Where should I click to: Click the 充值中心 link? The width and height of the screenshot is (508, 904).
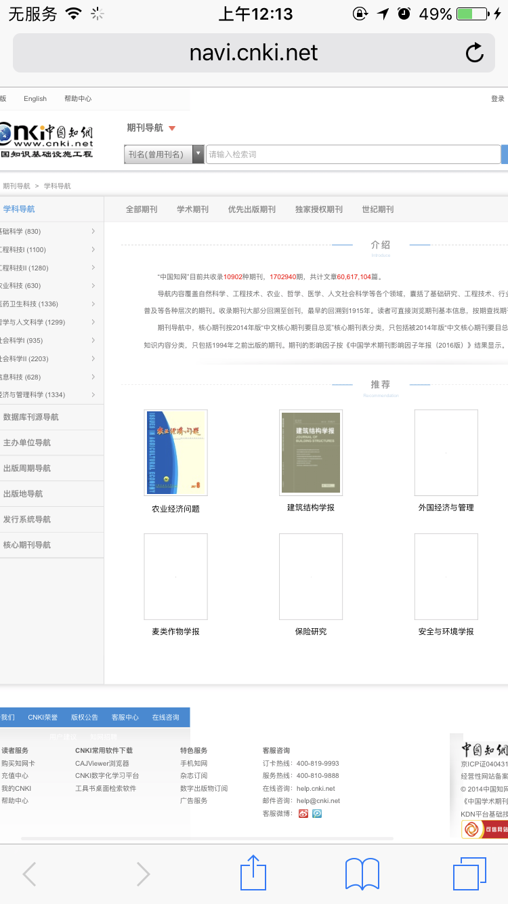click(15, 775)
